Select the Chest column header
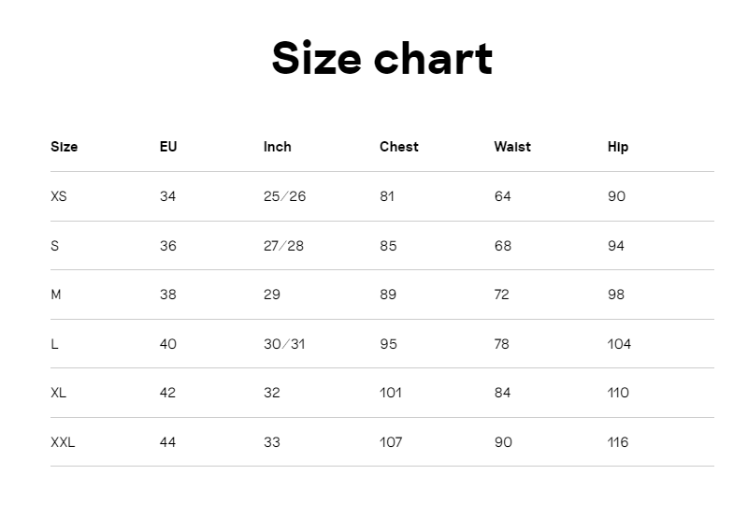 [x=399, y=147]
